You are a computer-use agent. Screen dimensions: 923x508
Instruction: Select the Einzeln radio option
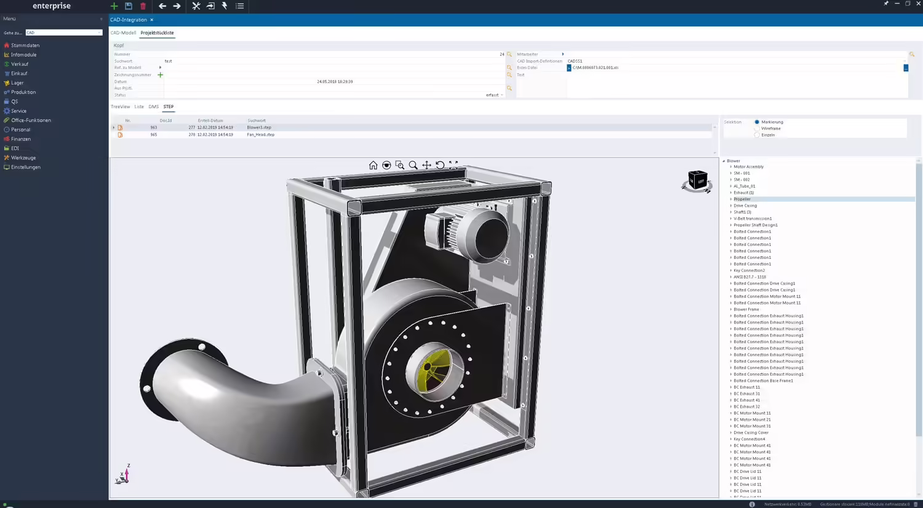[x=757, y=135]
